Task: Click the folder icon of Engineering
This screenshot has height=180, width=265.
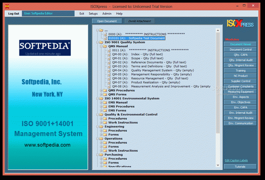Action: (x=102, y=126)
